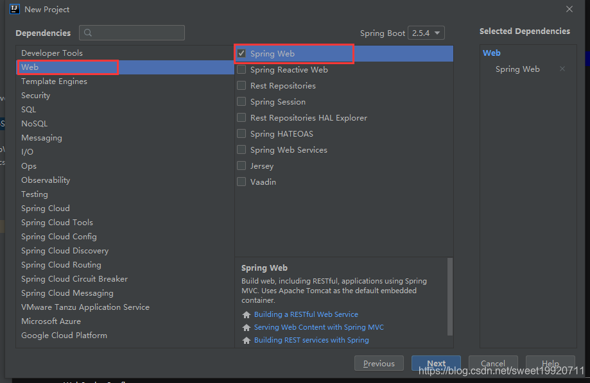Screen dimensions: 590x383
Task: Open Spring Cloud Tools category
Action: 125,223
